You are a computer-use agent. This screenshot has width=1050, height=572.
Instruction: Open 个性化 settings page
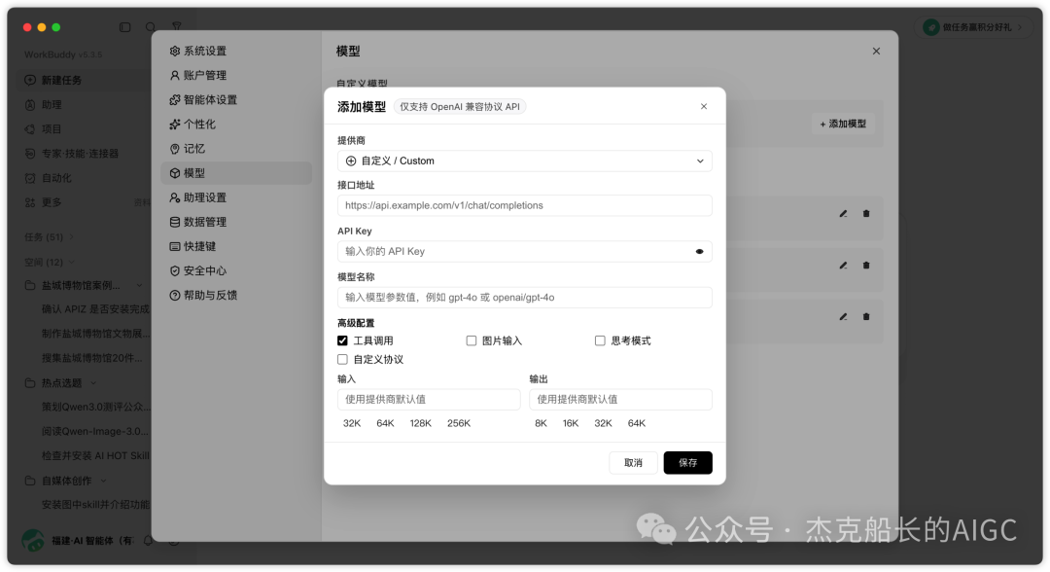pos(235,124)
